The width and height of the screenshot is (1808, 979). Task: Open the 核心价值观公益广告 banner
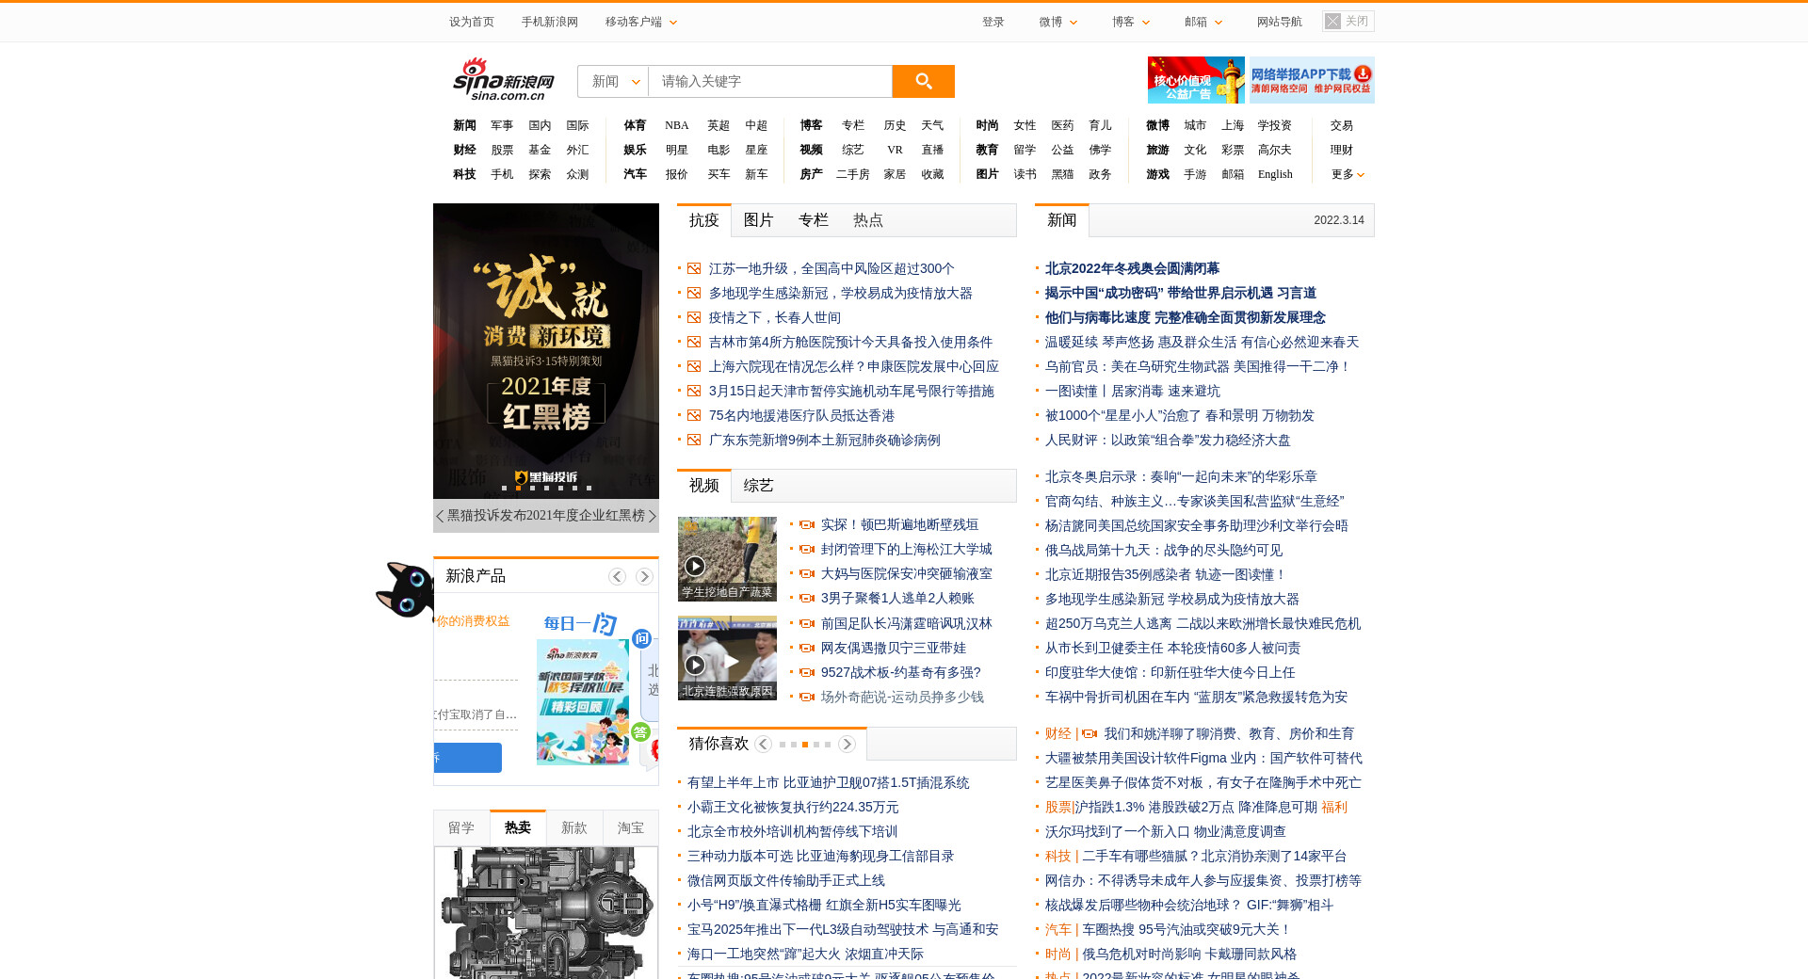[1196, 80]
